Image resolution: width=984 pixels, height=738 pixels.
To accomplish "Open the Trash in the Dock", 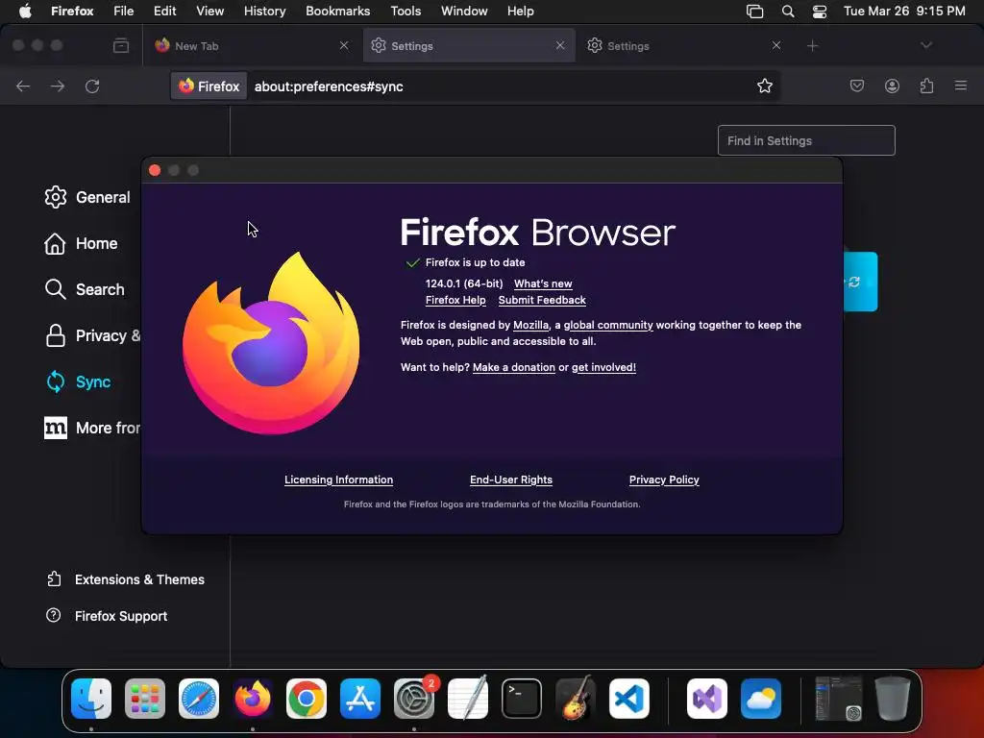I will tap(893, 699).
